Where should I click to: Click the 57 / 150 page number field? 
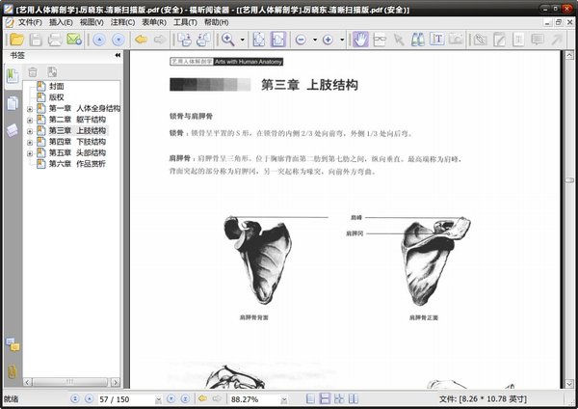click(x=125, y=399)
